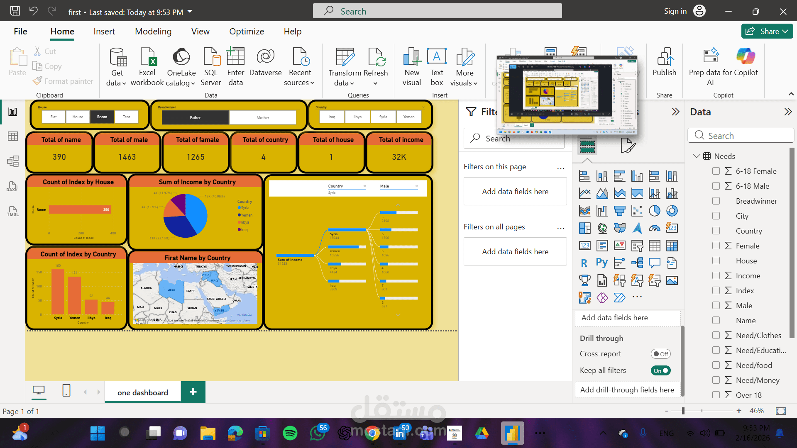Check the Breadwinner field checkbox

[x=716, y=201]
